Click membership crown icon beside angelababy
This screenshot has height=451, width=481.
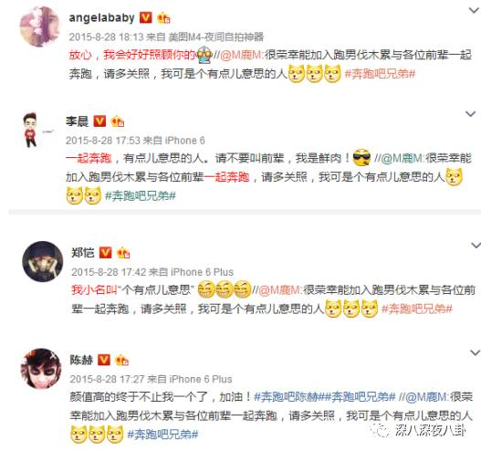163,17
